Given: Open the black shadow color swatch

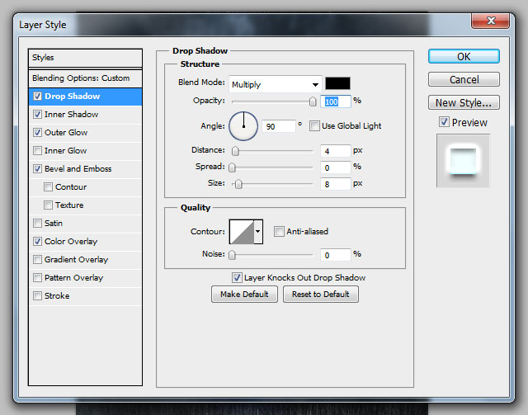Looking at the screenshot, I should 337,83.
